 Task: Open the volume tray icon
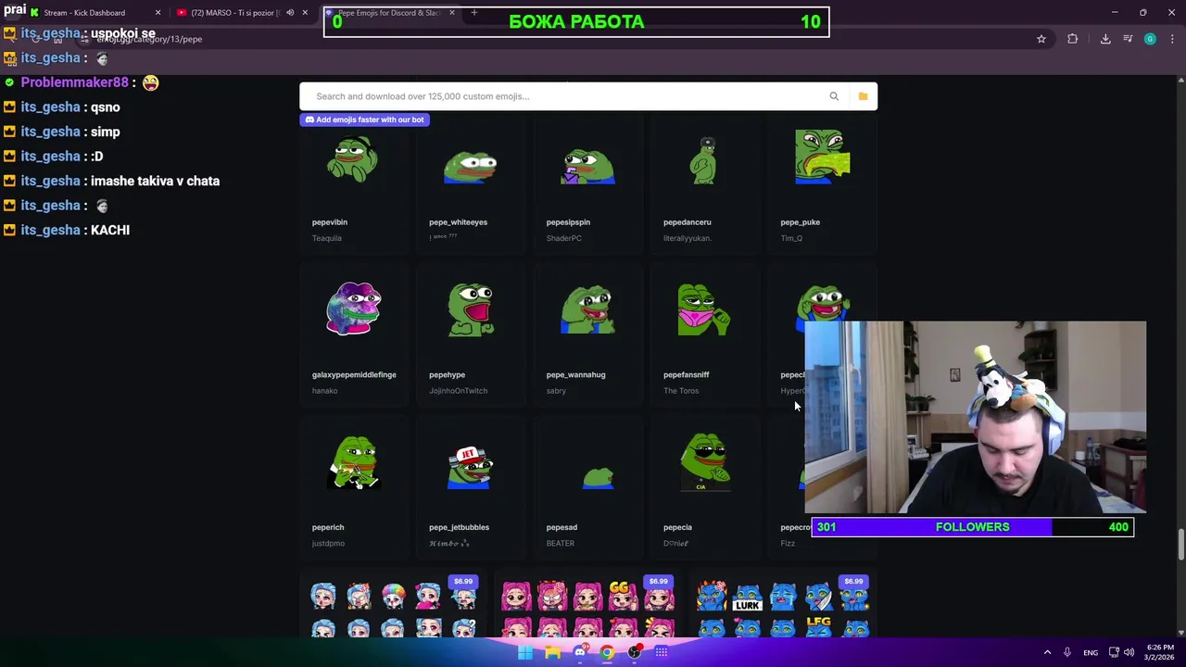tap(1129, 652)
